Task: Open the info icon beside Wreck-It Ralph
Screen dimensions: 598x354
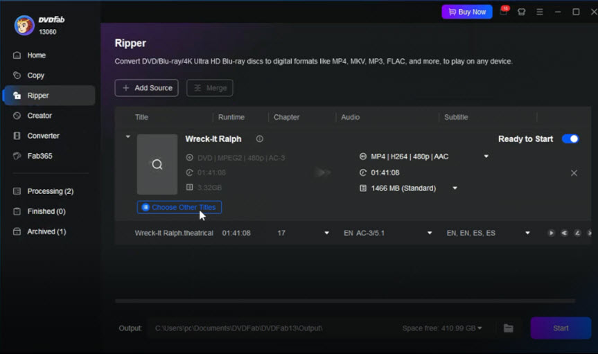Action: tap(260, 139)
